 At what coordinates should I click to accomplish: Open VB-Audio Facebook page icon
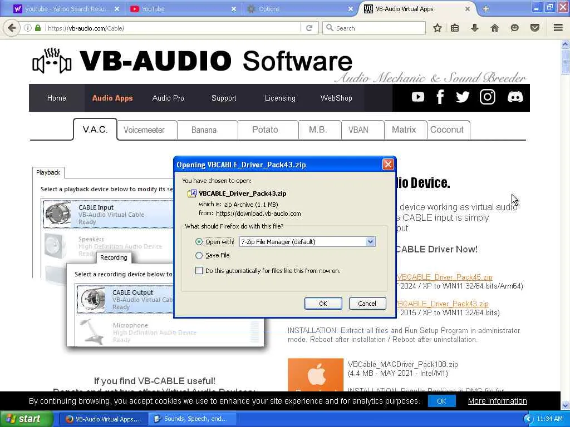[x=440, y=97]
